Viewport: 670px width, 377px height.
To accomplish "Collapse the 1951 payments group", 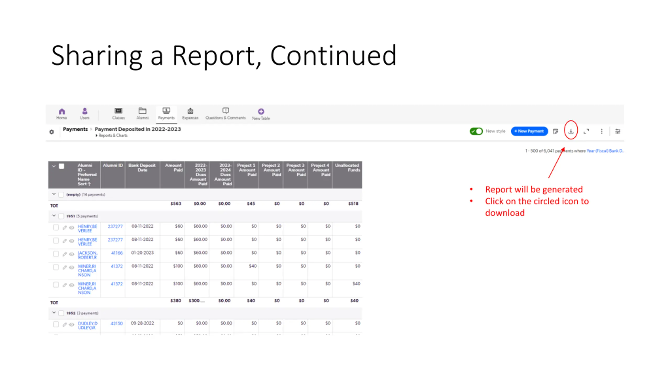I will 54,216.
